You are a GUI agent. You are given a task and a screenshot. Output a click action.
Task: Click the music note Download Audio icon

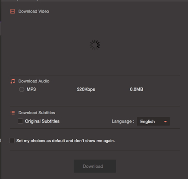pos(13,81)
